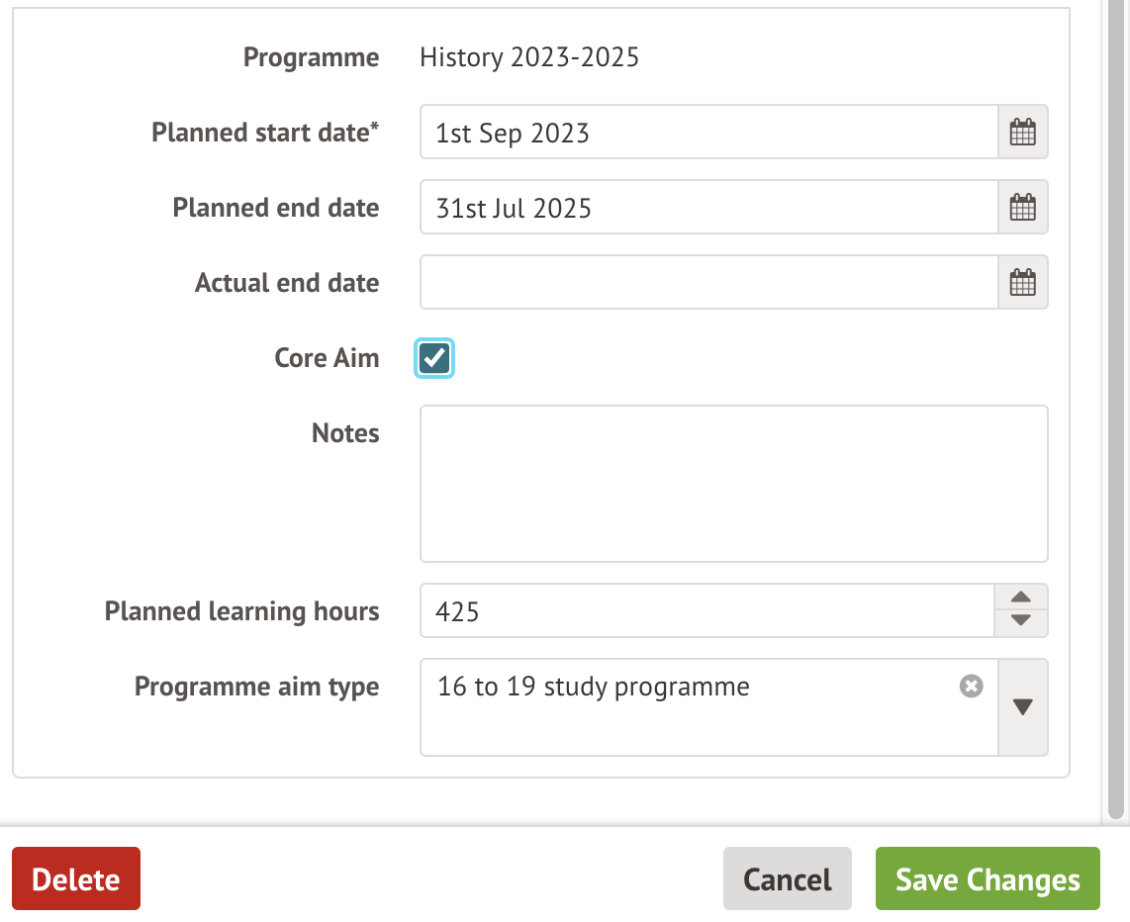
Task: Click the Programme label History 2023-2025
Action: 529,56
